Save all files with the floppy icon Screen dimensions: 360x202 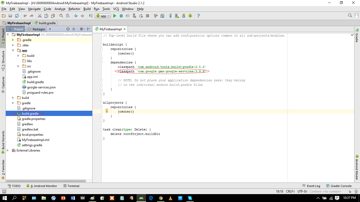click(10, 16)
